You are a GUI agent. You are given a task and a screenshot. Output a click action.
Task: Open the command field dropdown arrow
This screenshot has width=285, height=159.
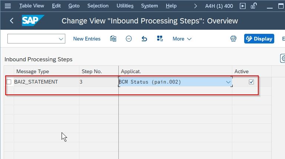coord(61,39)
